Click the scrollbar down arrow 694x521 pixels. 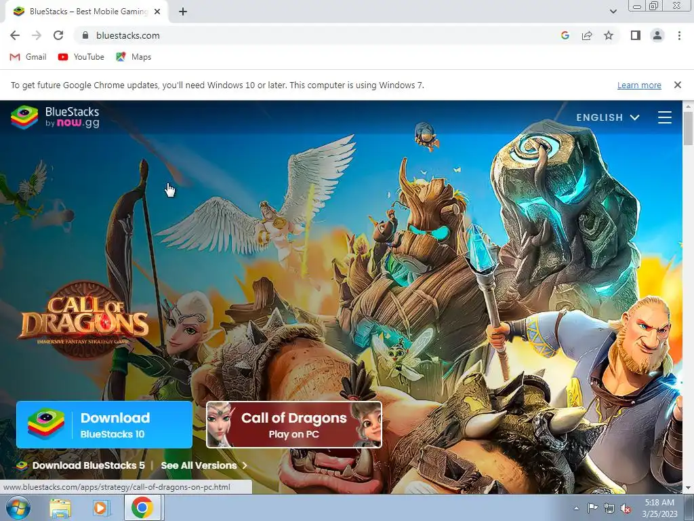[689, 488]
